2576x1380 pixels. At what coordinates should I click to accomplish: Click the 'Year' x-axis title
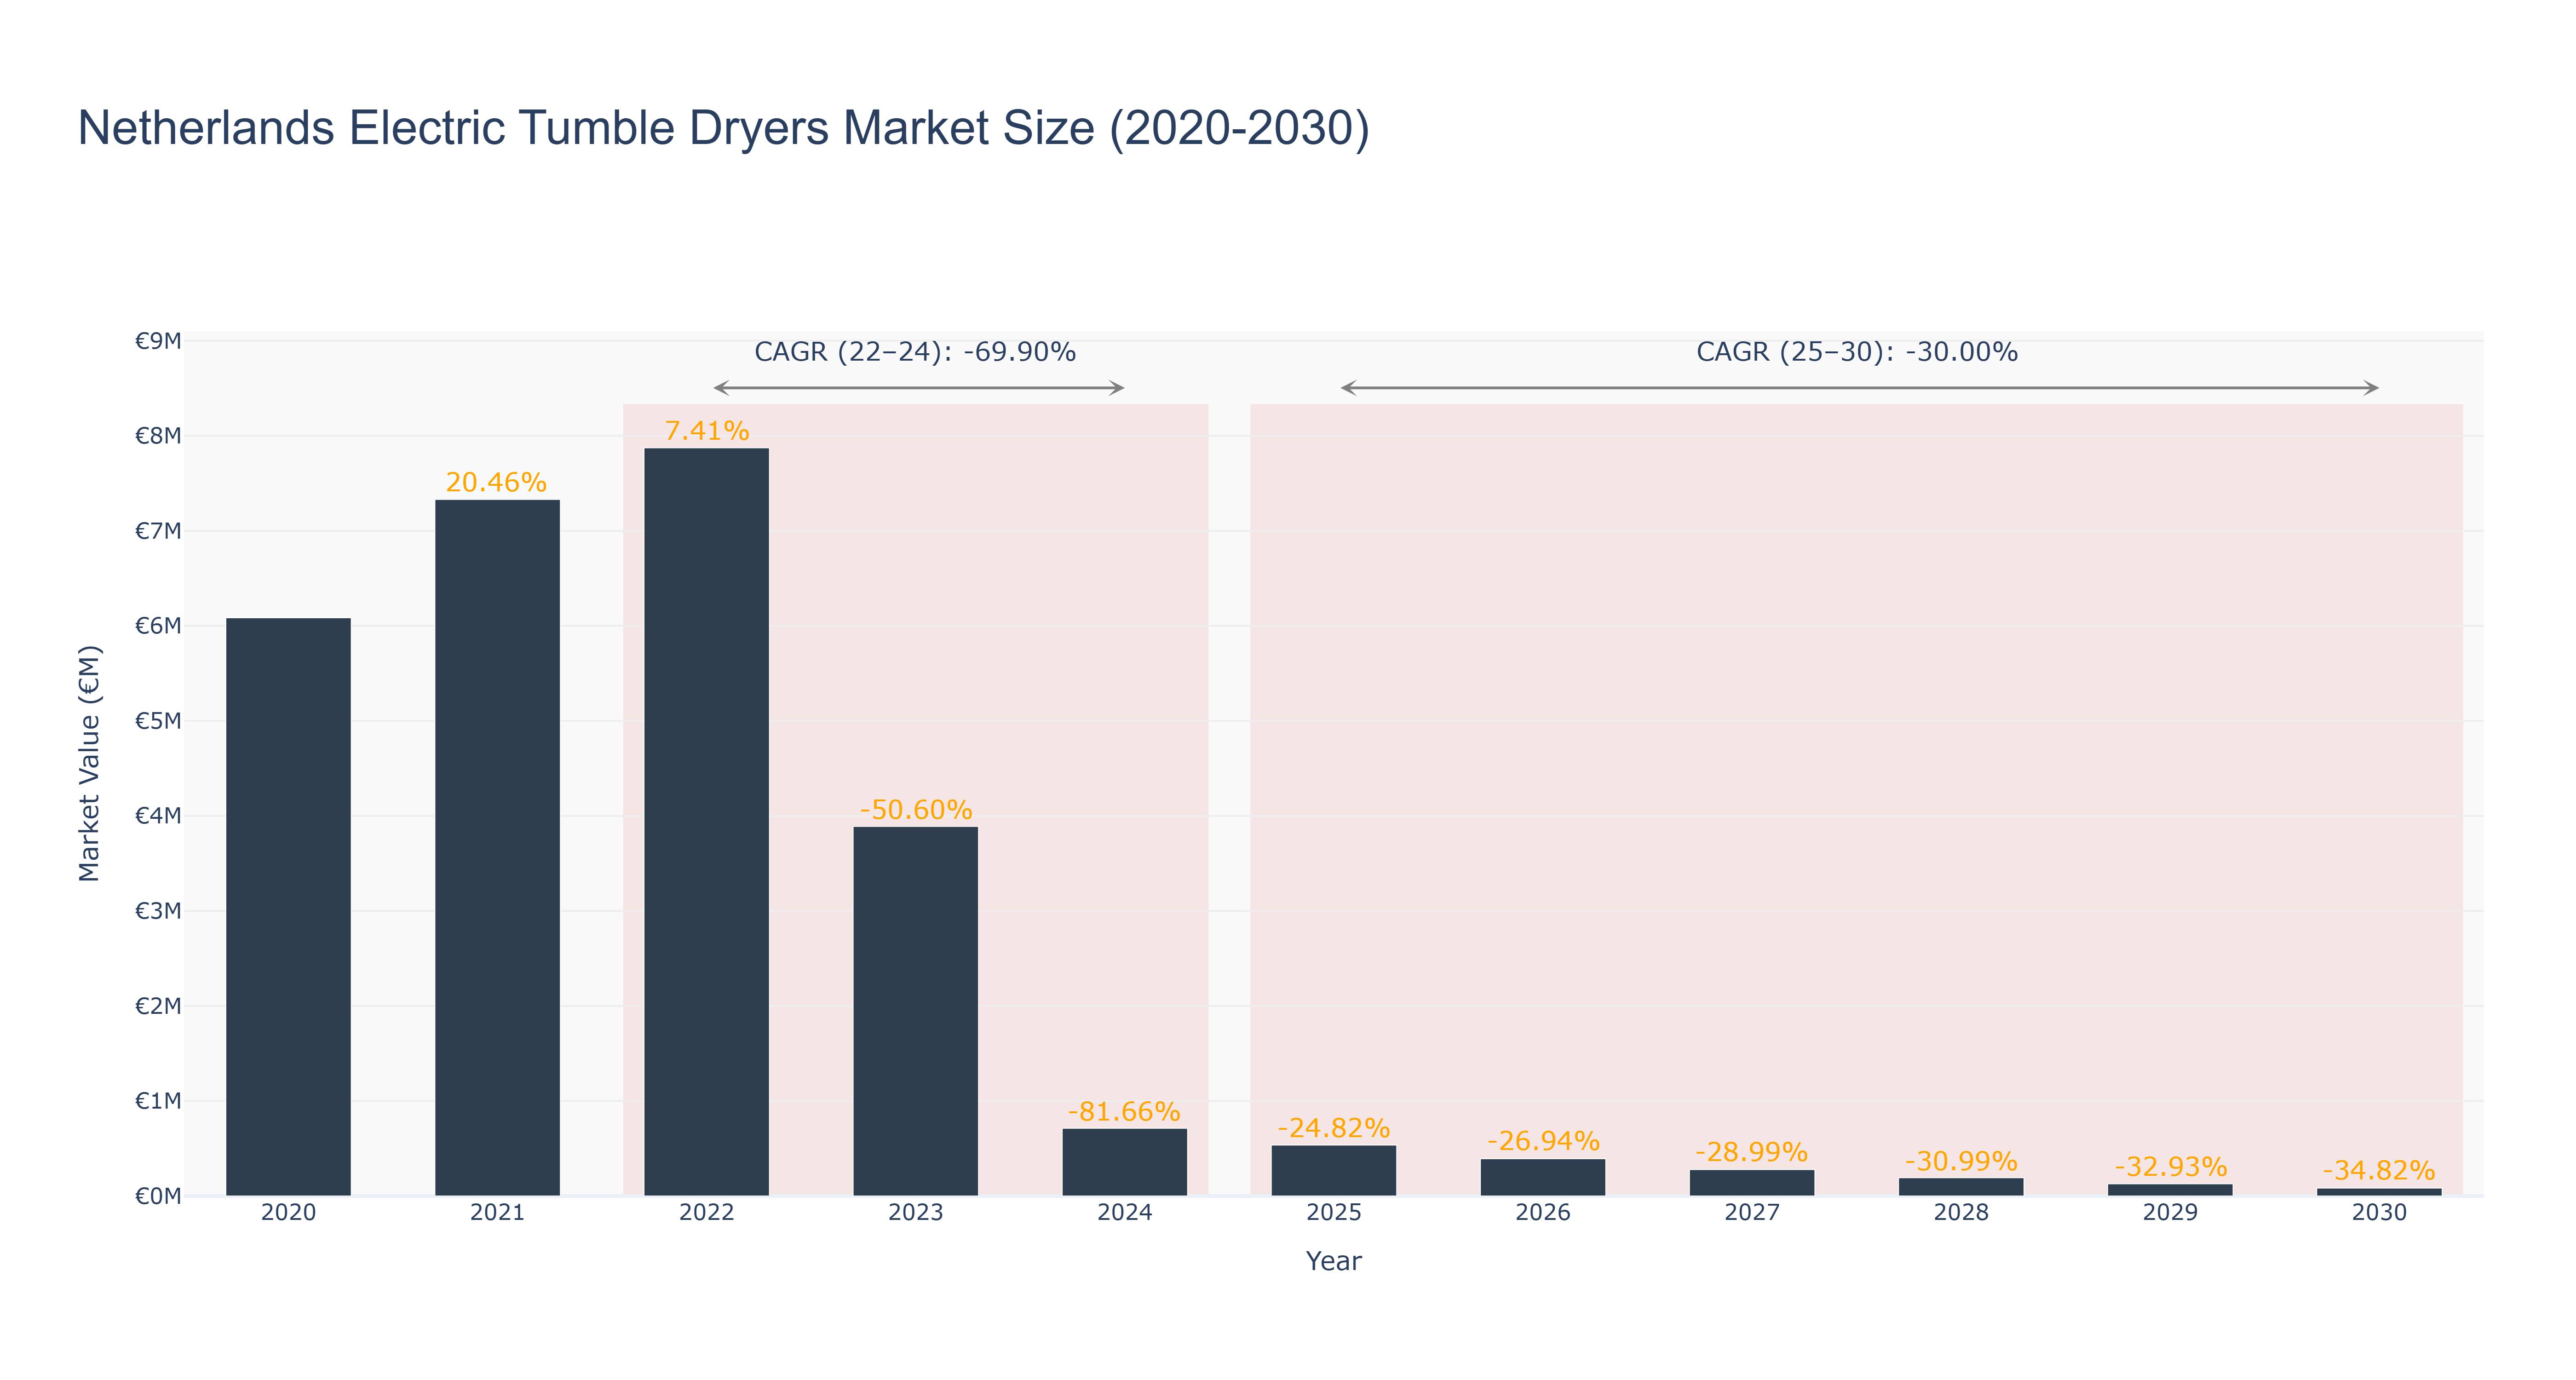point(1334,1261)
